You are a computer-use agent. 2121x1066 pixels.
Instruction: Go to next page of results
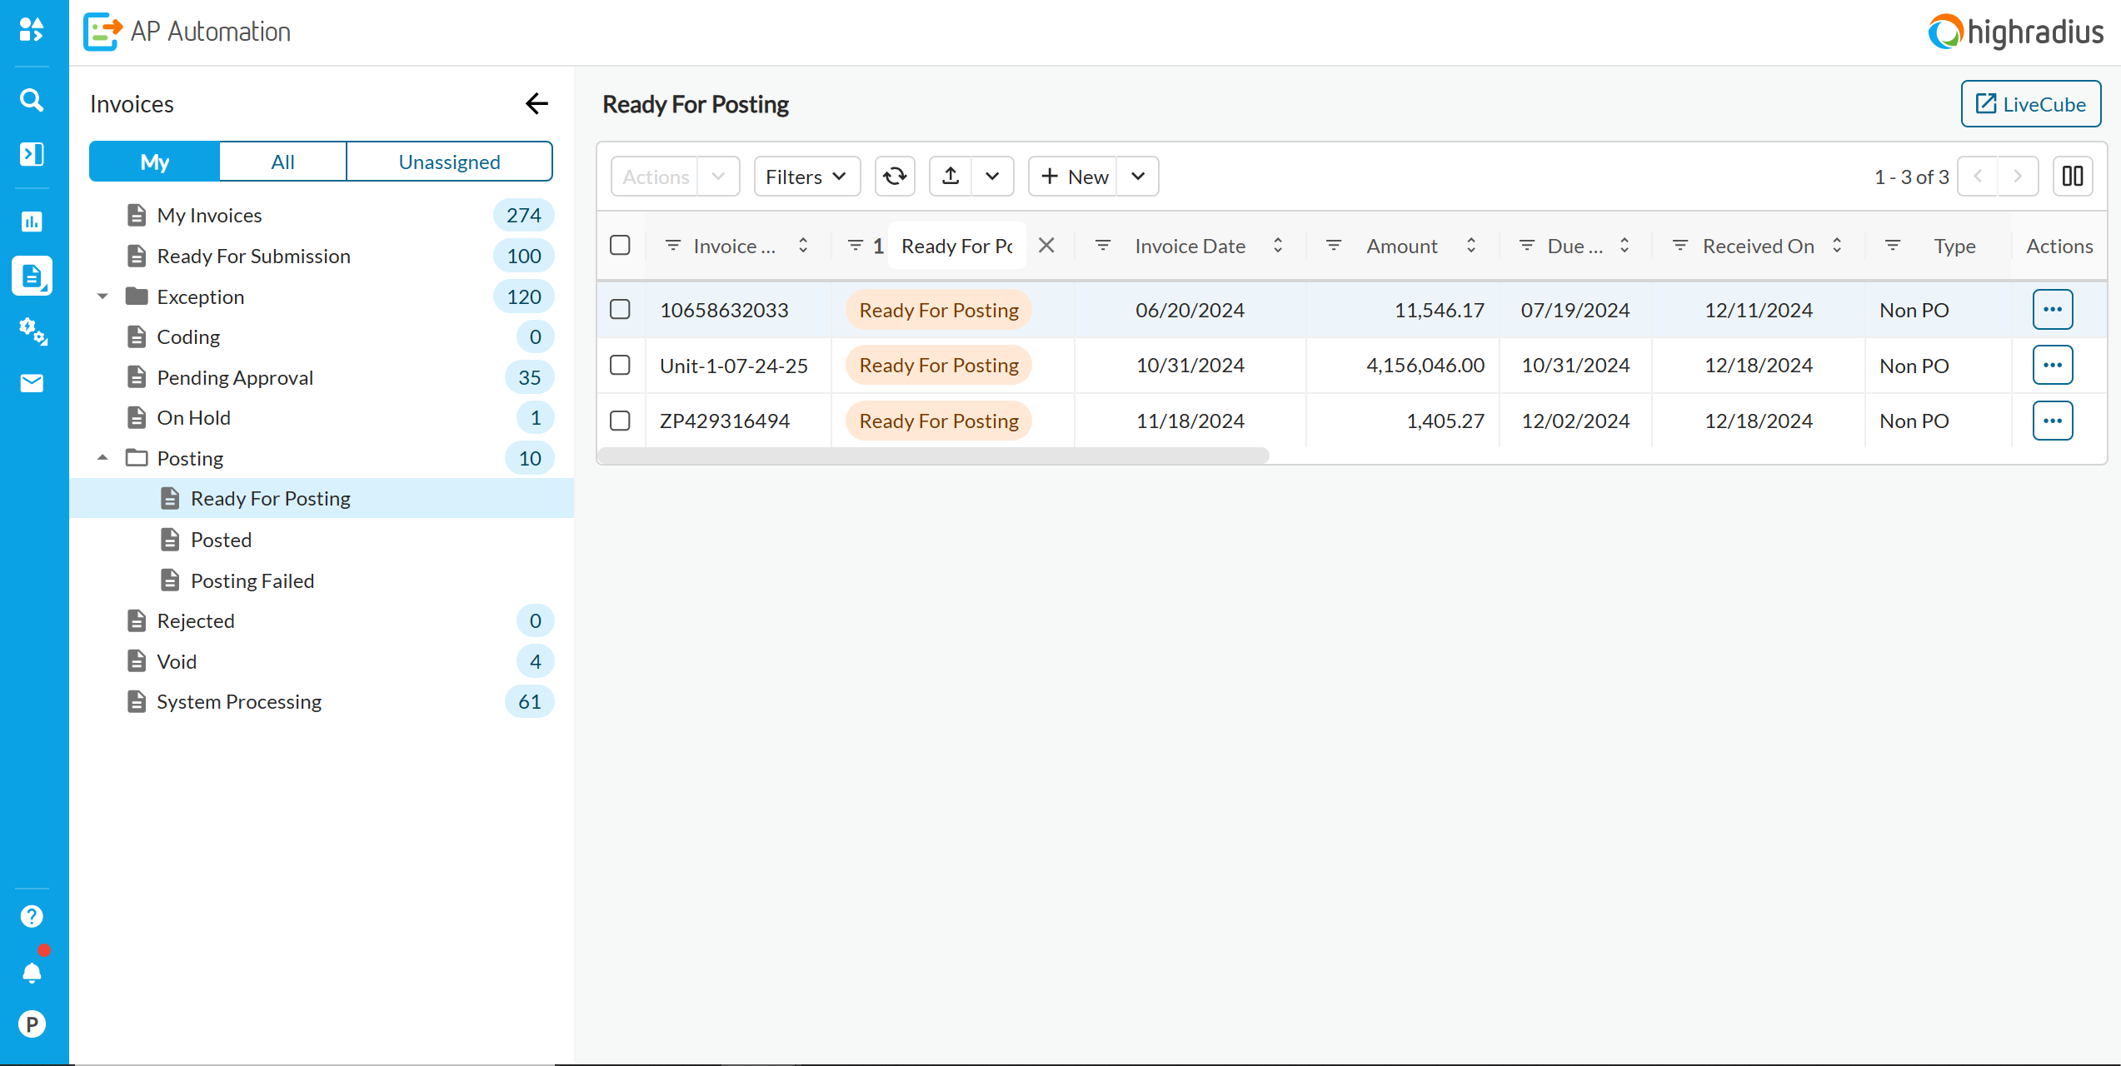pyautogui.click(x=2018, y=177)
